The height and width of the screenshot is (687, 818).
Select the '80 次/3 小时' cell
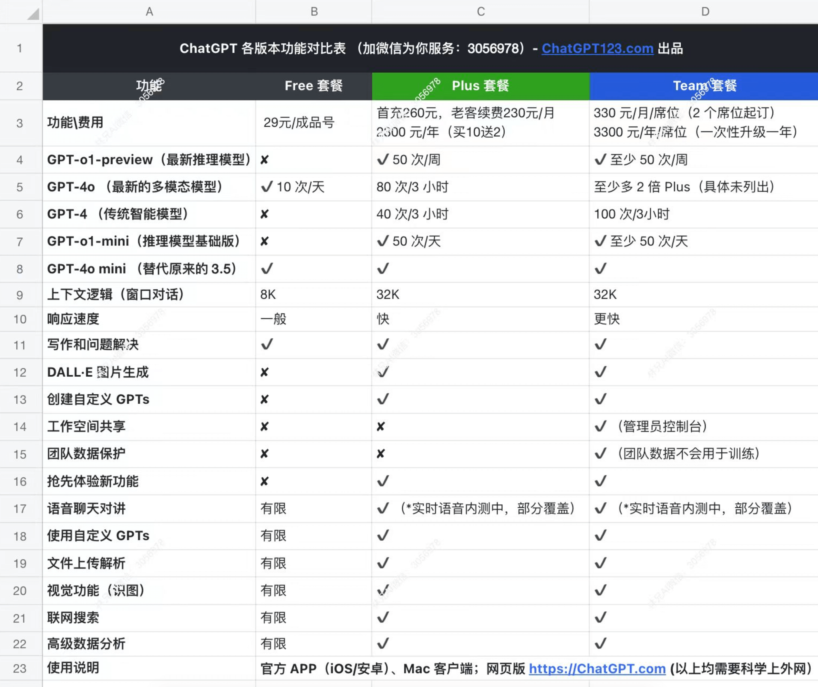[481, 187]
